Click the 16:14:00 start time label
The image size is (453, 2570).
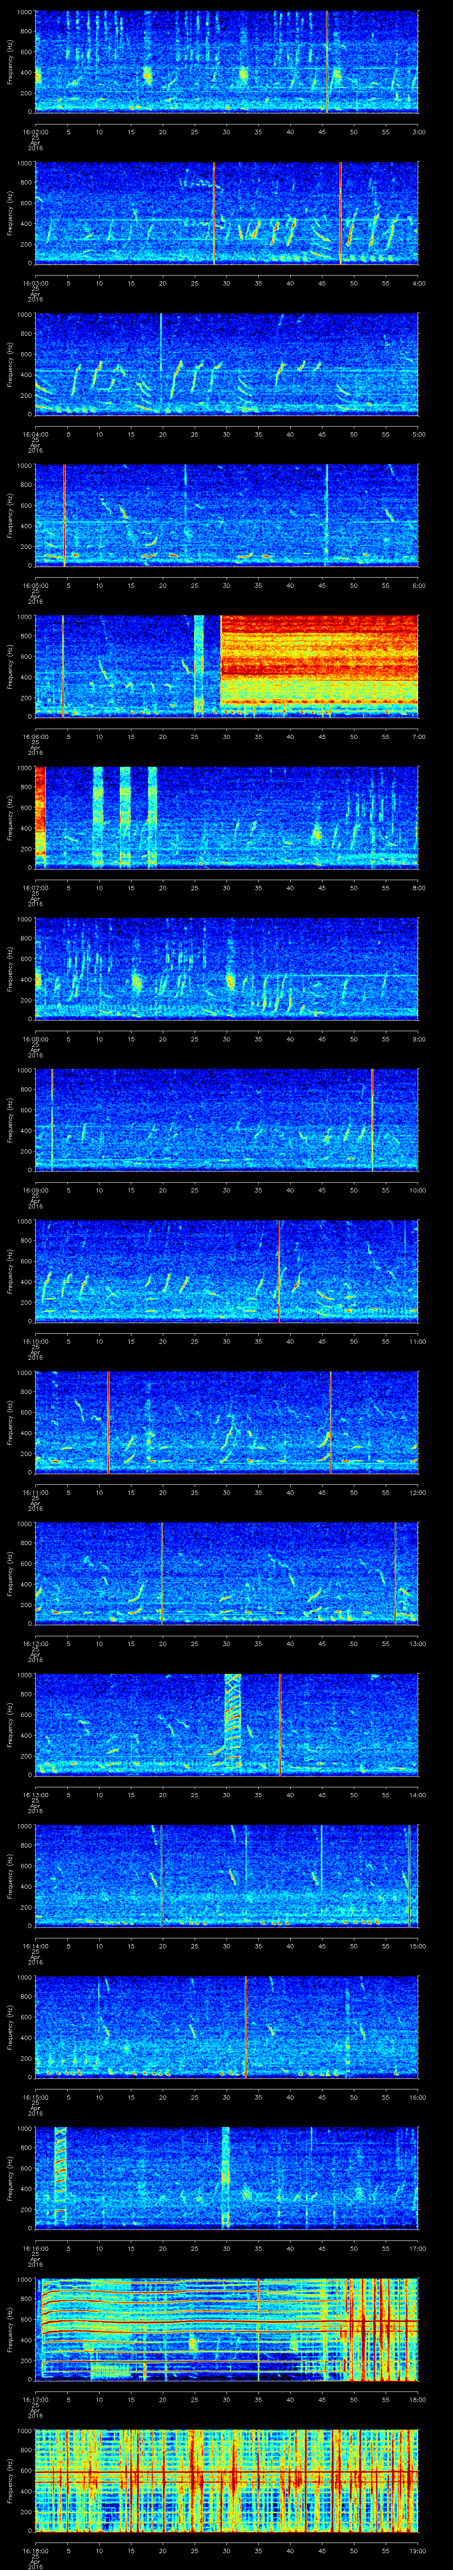click(x=35, y=1946)
